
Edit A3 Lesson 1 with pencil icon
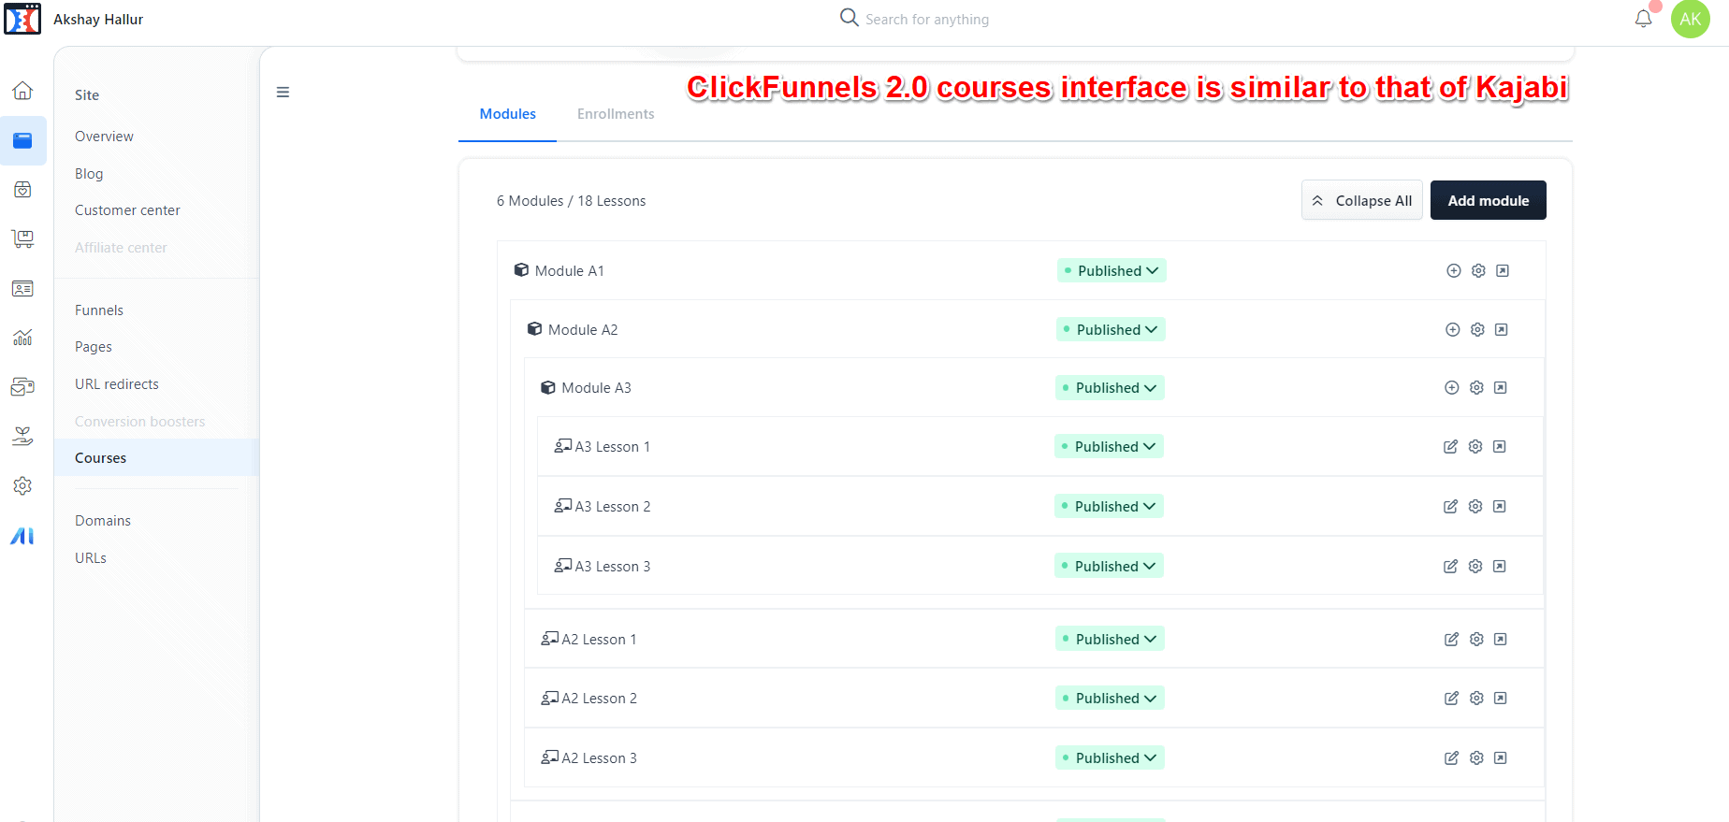click(1451, 447)
